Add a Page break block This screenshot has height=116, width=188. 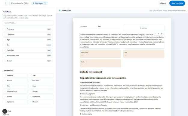(41, 97)
